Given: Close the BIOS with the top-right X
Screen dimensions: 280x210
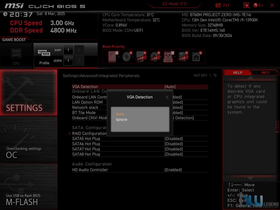Looking at the screenshot, I should pyautogui.click(x=272, y=5).
